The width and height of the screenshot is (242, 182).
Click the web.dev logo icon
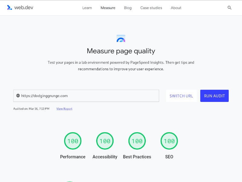(9, 8)
